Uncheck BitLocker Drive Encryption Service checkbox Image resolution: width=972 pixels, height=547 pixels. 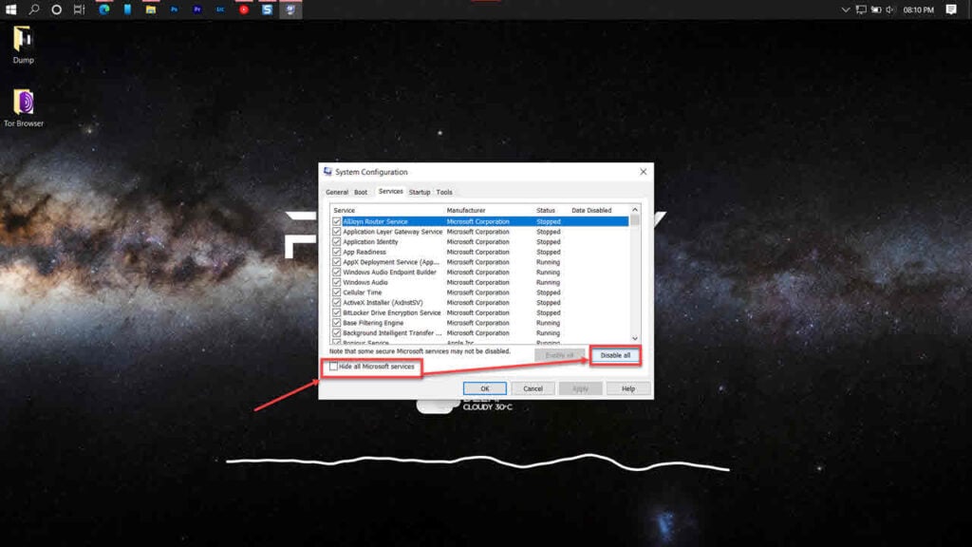pos(337,312)
